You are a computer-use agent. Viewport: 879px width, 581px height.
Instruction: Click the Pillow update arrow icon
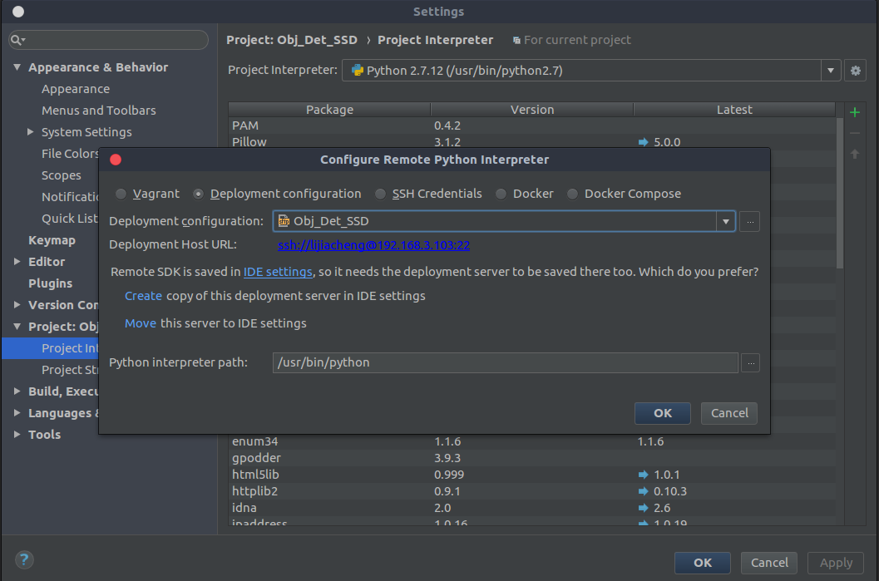643,142
